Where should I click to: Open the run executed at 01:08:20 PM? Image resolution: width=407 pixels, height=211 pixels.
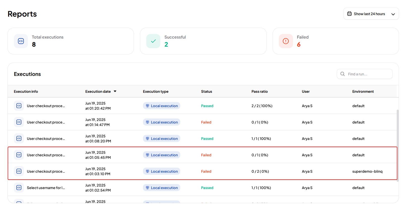[x=46, y=139]
